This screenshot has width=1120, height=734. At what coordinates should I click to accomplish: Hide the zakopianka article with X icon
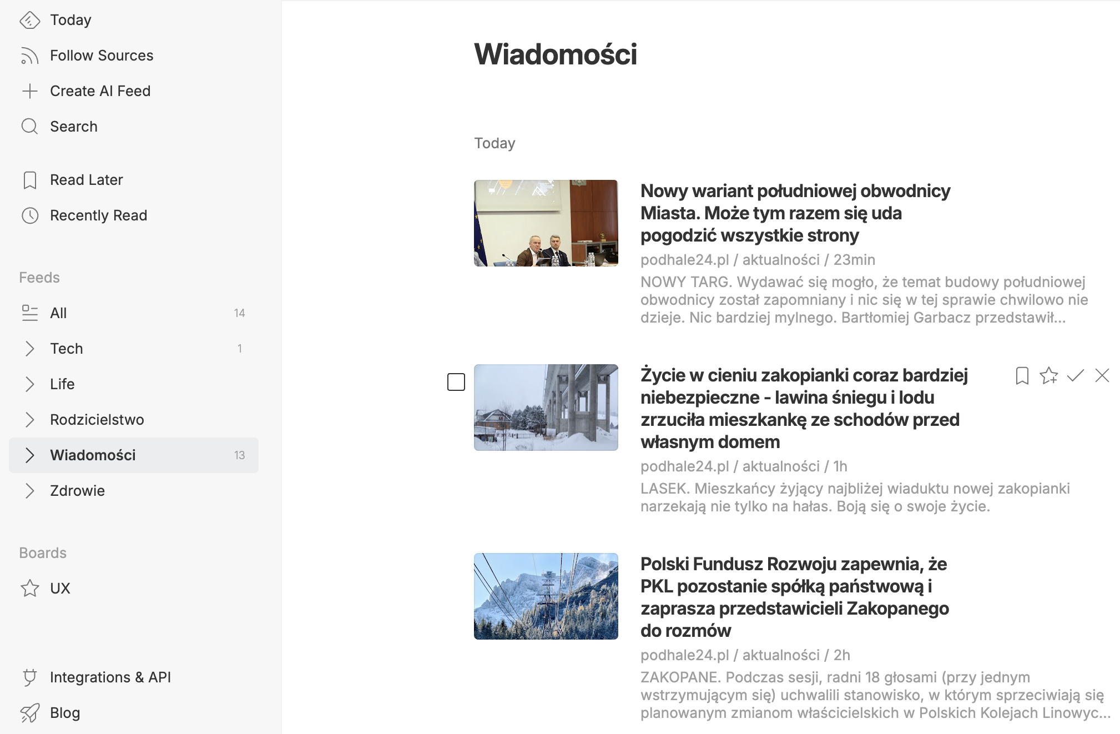pos(1101,376)
